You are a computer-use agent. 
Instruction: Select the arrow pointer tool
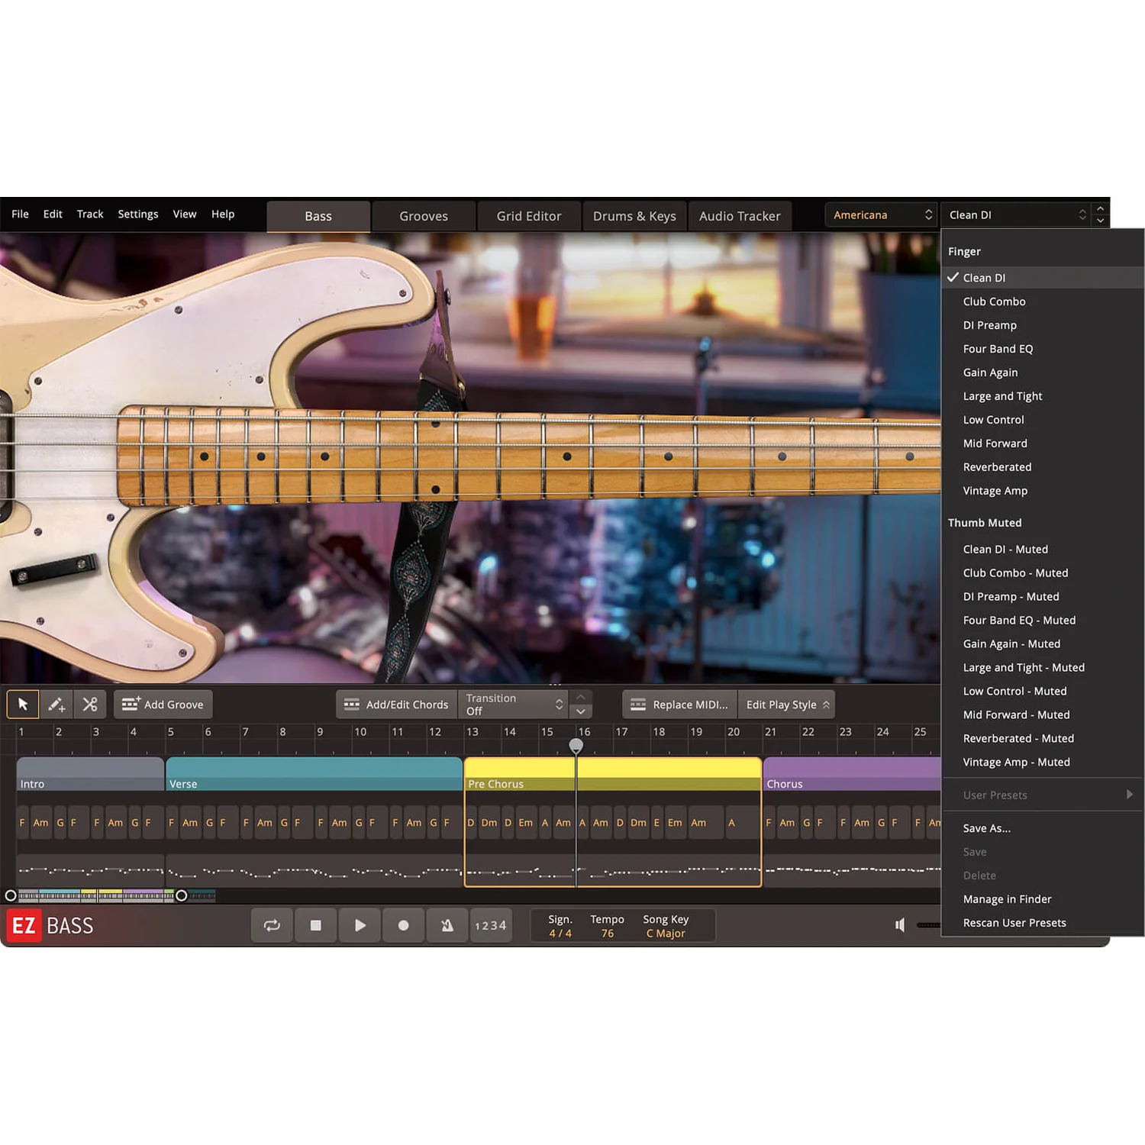click(x=23, y=704)
